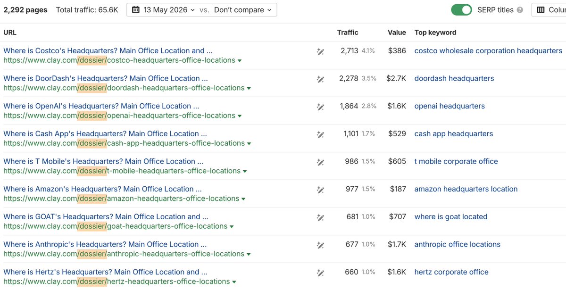Click the $187 value in Amazon row
566x290 pixels.
coord(398,189)
